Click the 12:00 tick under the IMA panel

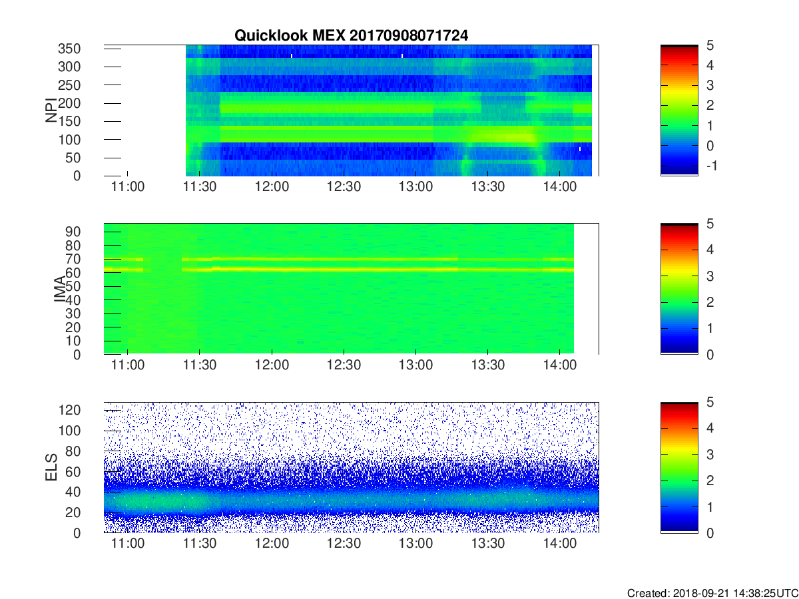click(x=272, y=365)
